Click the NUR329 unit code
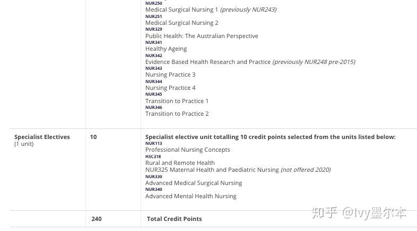The height and width of the screenshot is (231, 417). [153, 29]
